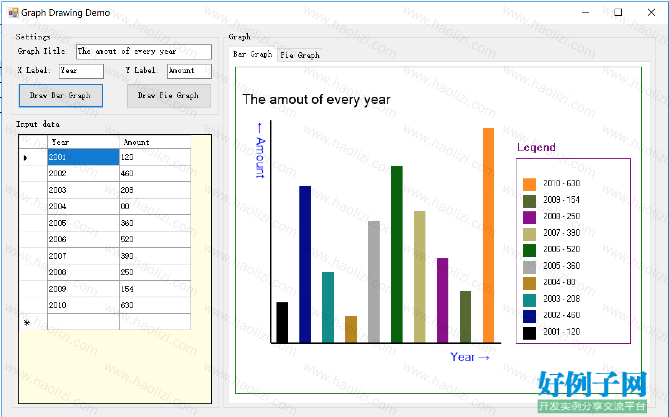Image resolution: width=669 pixels, height=417 pixels.
Task: Click the gray bar in chart
Action: click(x=374, y=282)
